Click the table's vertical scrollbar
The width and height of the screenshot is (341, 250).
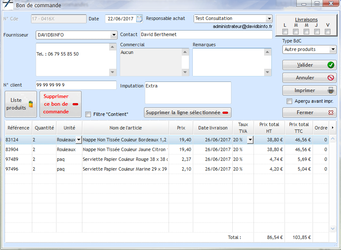[x=333, y=183]
